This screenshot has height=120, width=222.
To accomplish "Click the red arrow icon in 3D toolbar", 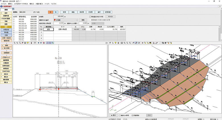I will point(142,43).
